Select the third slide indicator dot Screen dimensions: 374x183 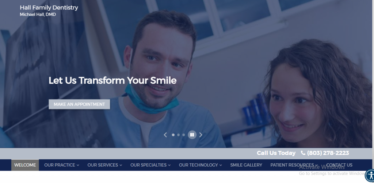point(184,135)
